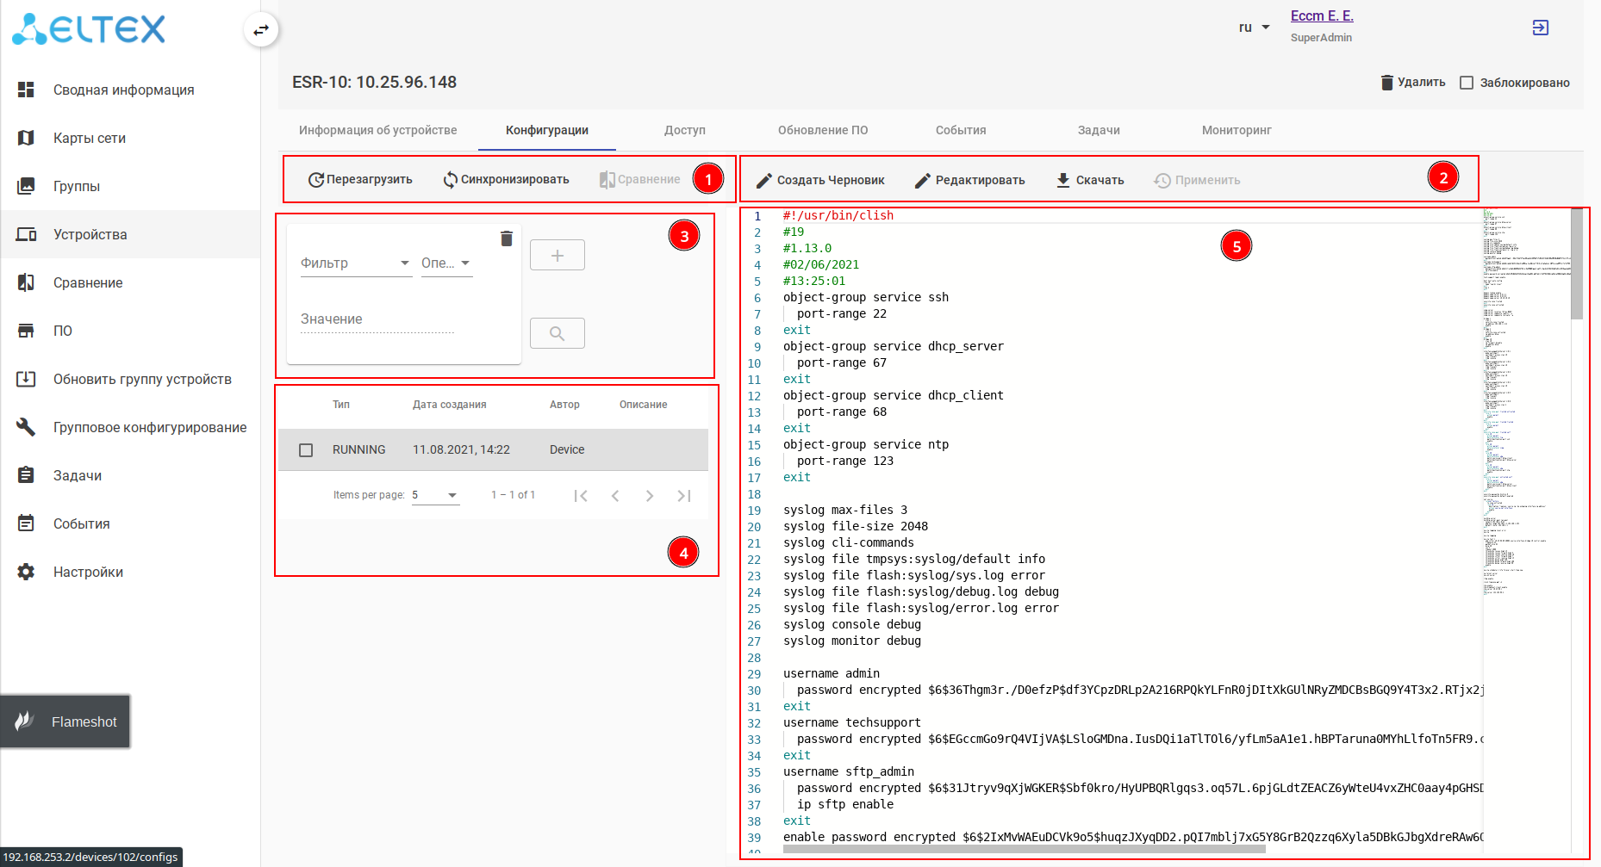Click the trash icon in the filter card

507,238
